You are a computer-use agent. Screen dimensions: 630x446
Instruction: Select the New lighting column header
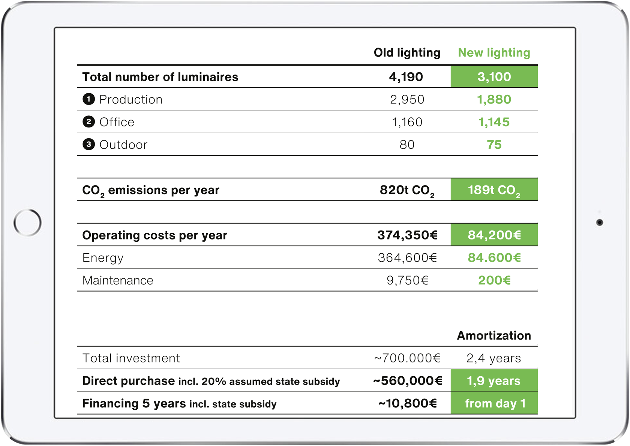click(x=494, y=53)
